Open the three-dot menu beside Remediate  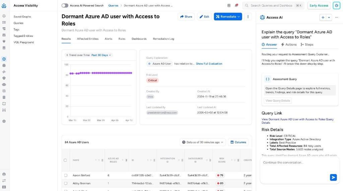click(x=248, y=17)
